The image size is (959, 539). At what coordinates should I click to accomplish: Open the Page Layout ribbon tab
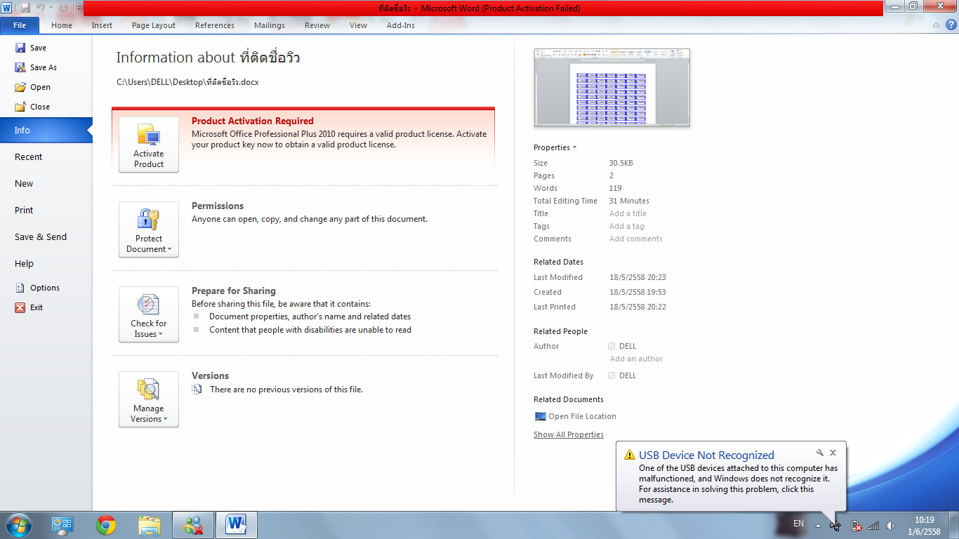click(x=154, y=25)
